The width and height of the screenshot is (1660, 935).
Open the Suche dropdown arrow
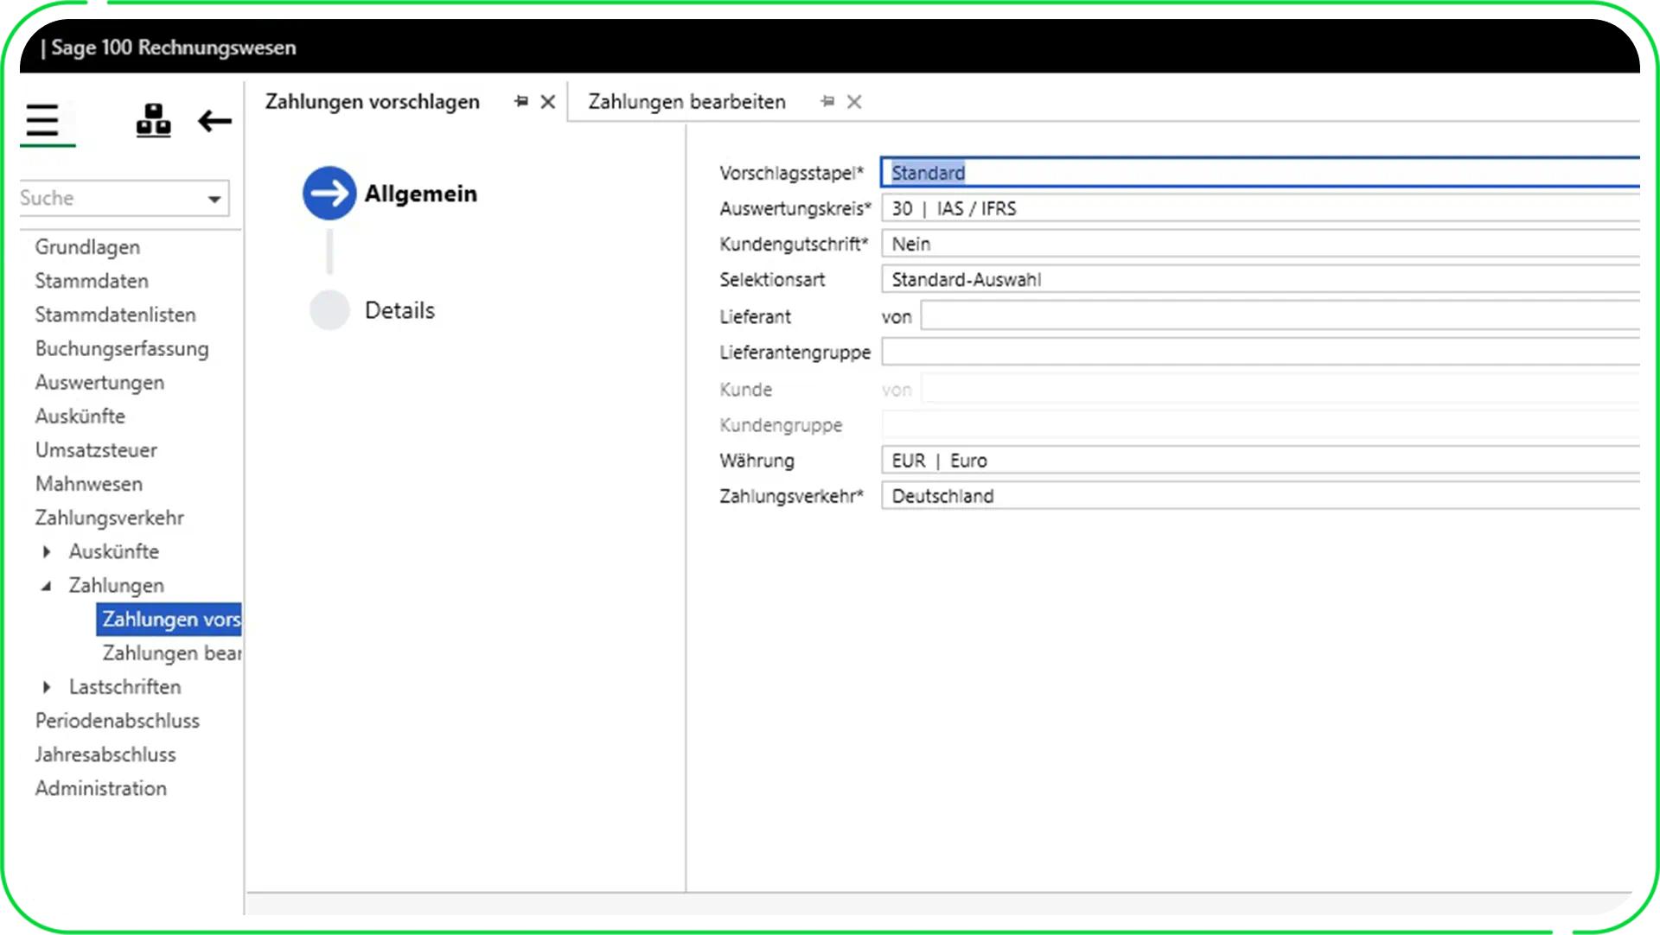214,200
